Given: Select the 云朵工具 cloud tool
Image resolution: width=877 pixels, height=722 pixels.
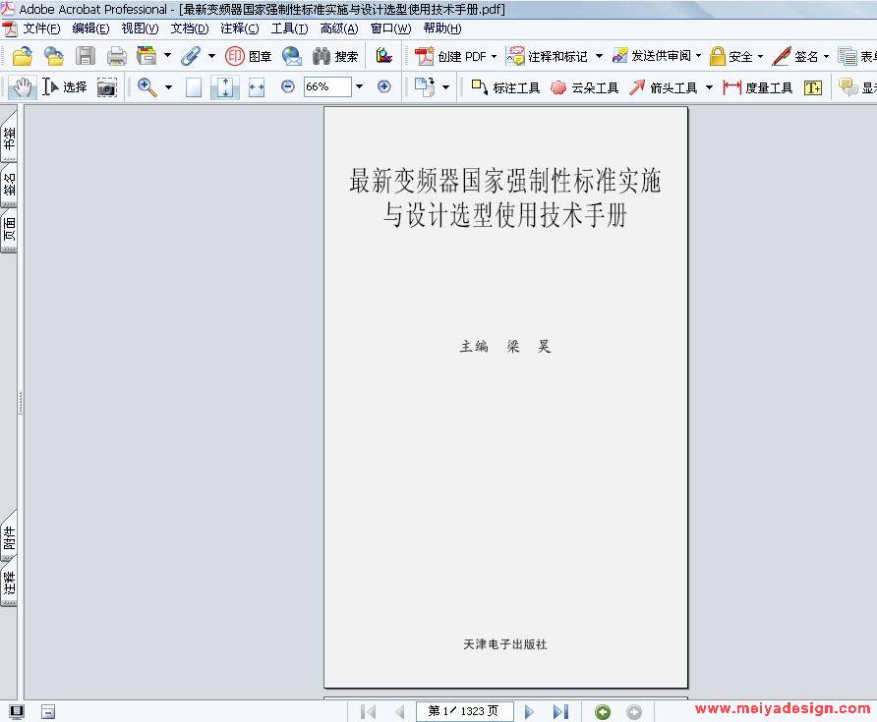Looking at the screenshot, I should (584, 87).
